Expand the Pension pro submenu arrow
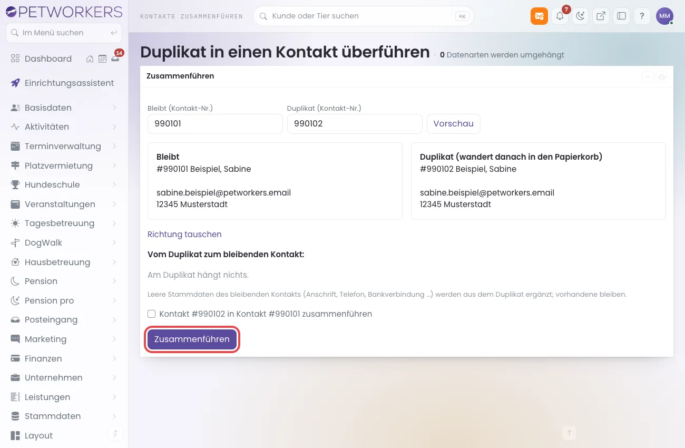Viewport: 685px width, 448px height. pos(114,301)
